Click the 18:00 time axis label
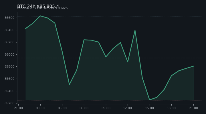The width and height of the screenshot is (206, 114). point(171,108)
